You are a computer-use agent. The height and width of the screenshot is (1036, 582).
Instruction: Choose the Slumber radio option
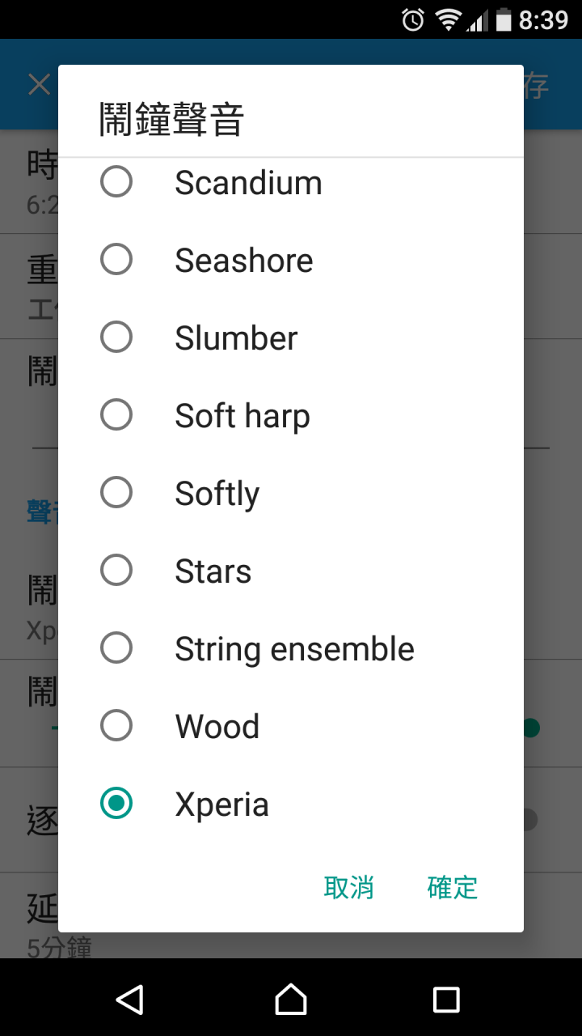116,338
